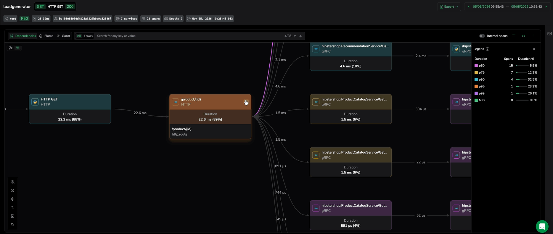Toggle the side panel layout icon
Screen dimensions: 553x234
[x=549, y=34]
